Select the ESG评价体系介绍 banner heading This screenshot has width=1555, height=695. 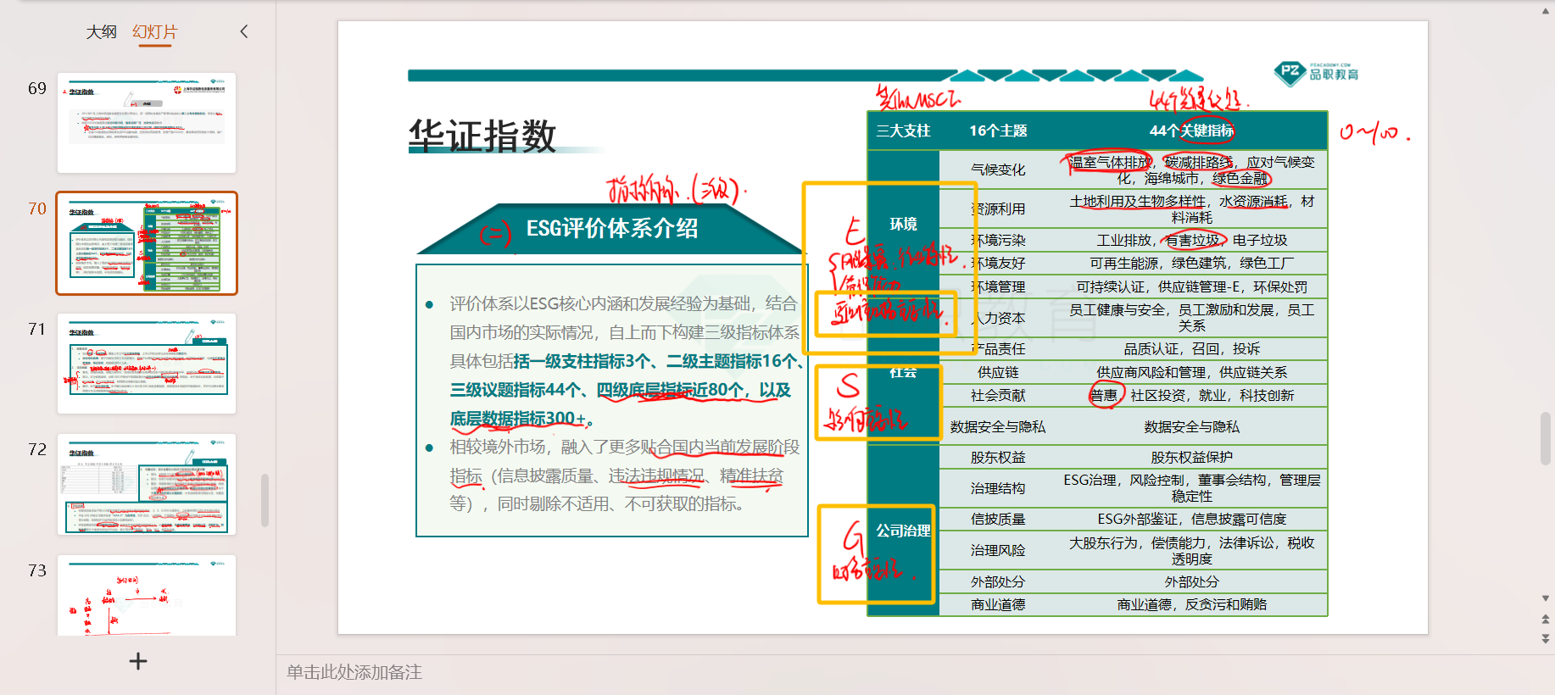tap(611, 229)
